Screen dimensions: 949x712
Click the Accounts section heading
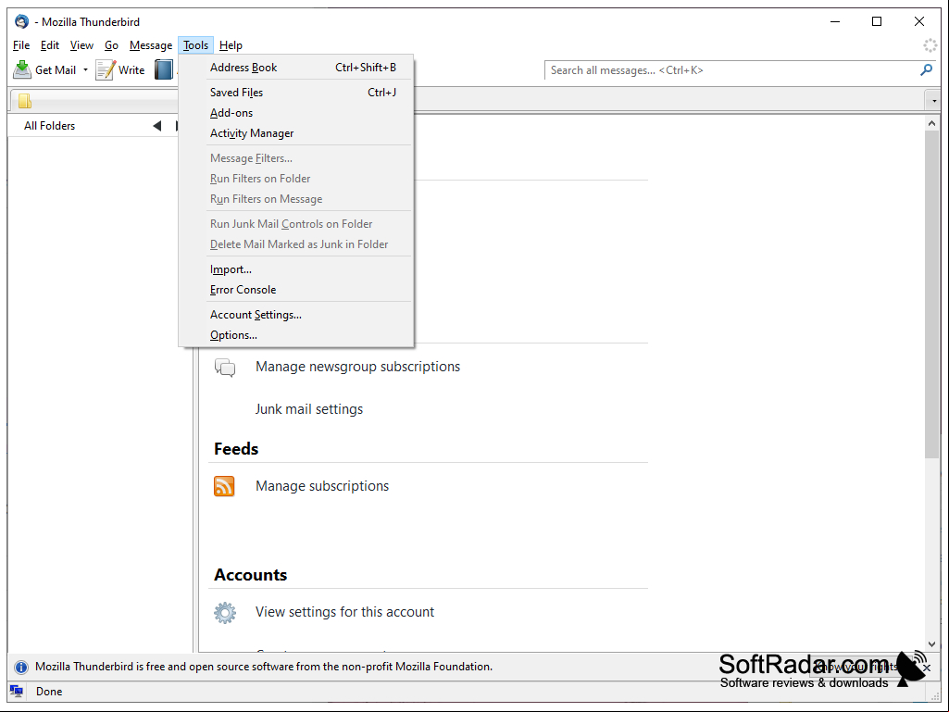[251, 575]
